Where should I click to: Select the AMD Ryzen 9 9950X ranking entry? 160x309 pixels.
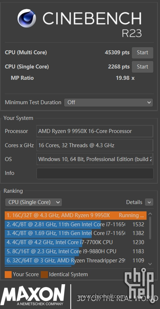click(76, 215)
